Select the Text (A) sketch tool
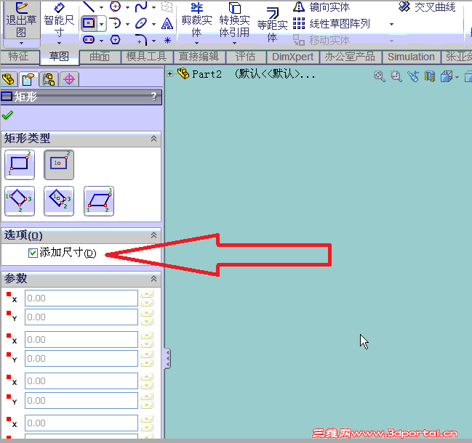The image size is (472, 443). click(167, 23)
